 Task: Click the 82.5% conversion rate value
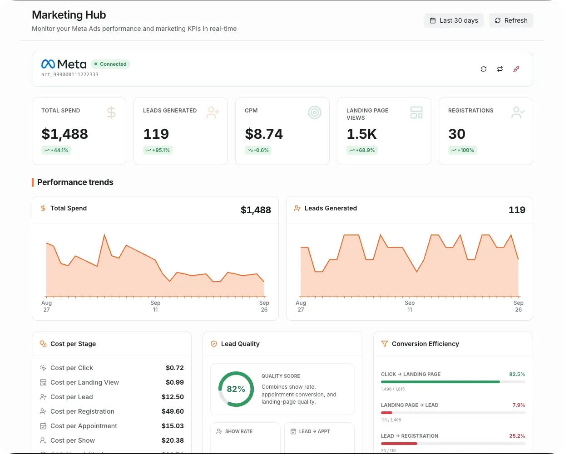point(517,374)
